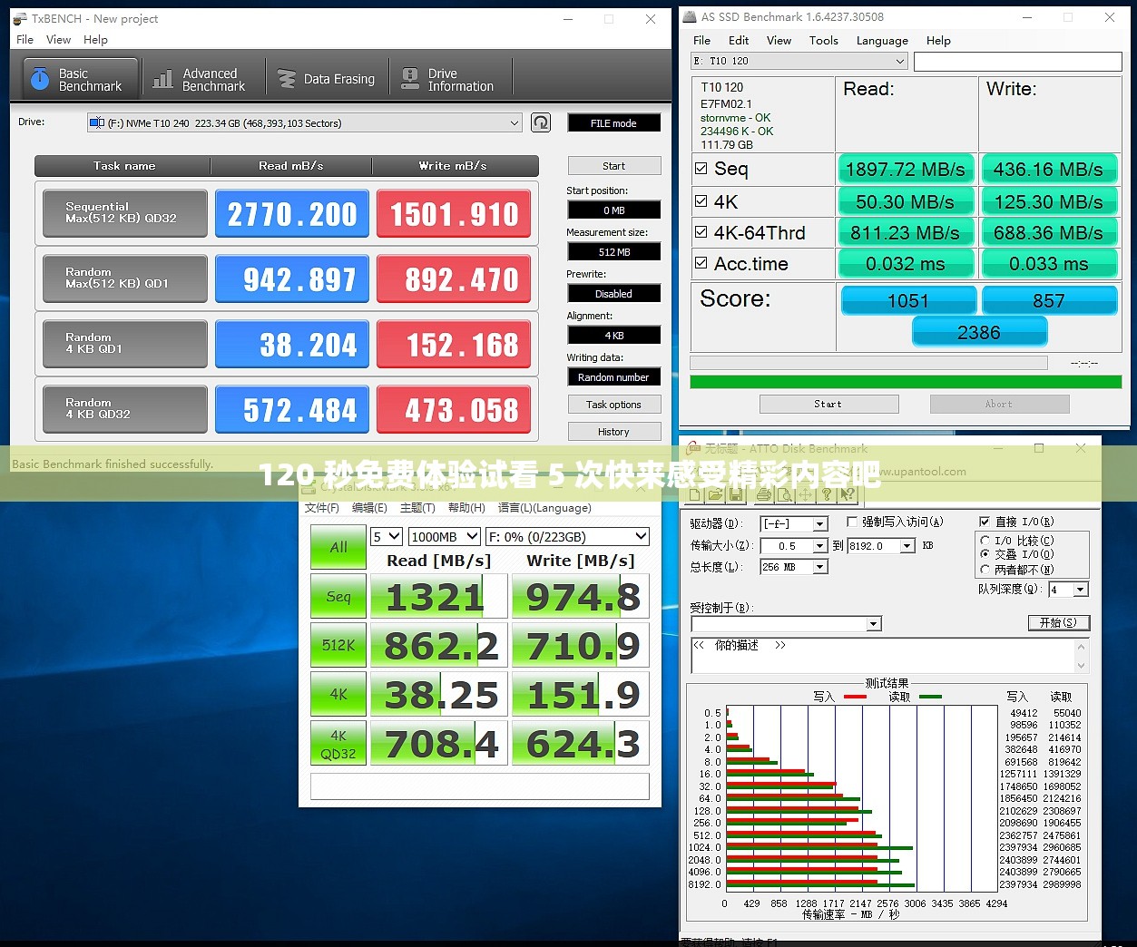Image resolution: width=1137 pixels, height=947 pixels.
Task: Toggle Seq checkbox in AS SSD
Action: click(701, 168)
